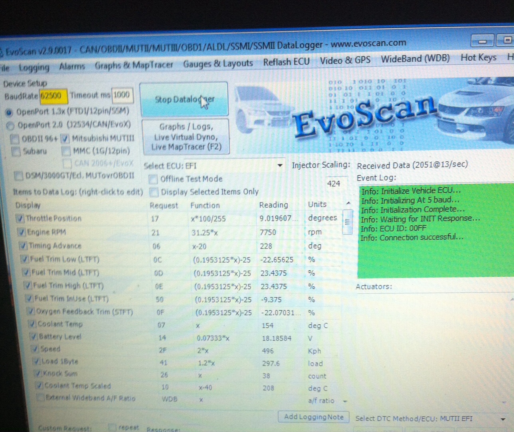Toggle the Knock Sum checkbox
Viewport: 514px width, 432px height.
[x=38, y=374]
